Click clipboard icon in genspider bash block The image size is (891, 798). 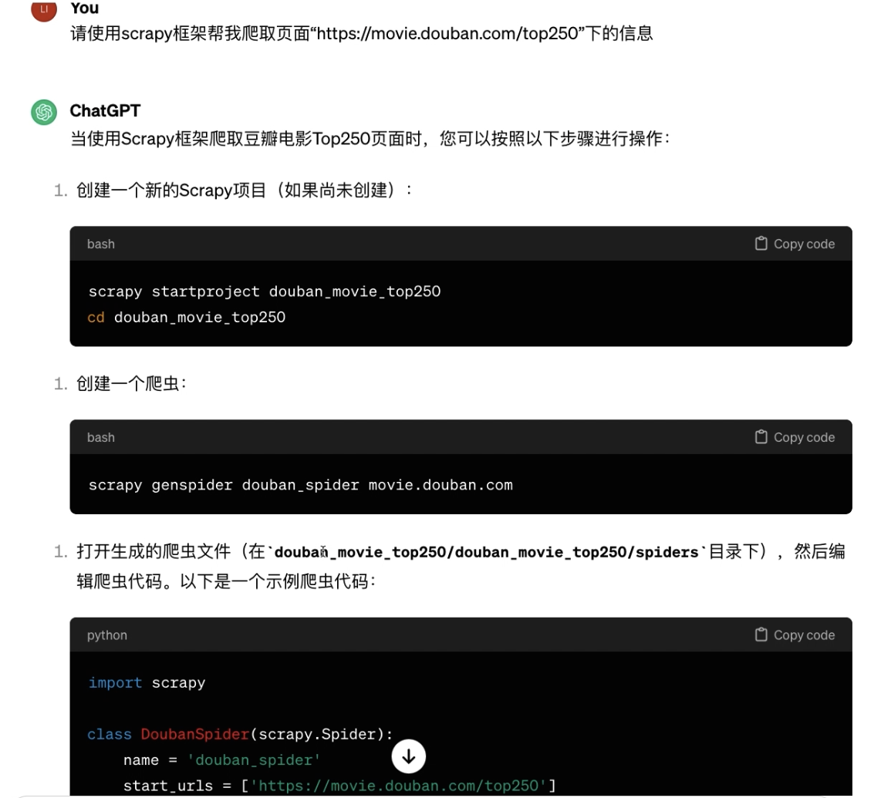coord(761,436)
